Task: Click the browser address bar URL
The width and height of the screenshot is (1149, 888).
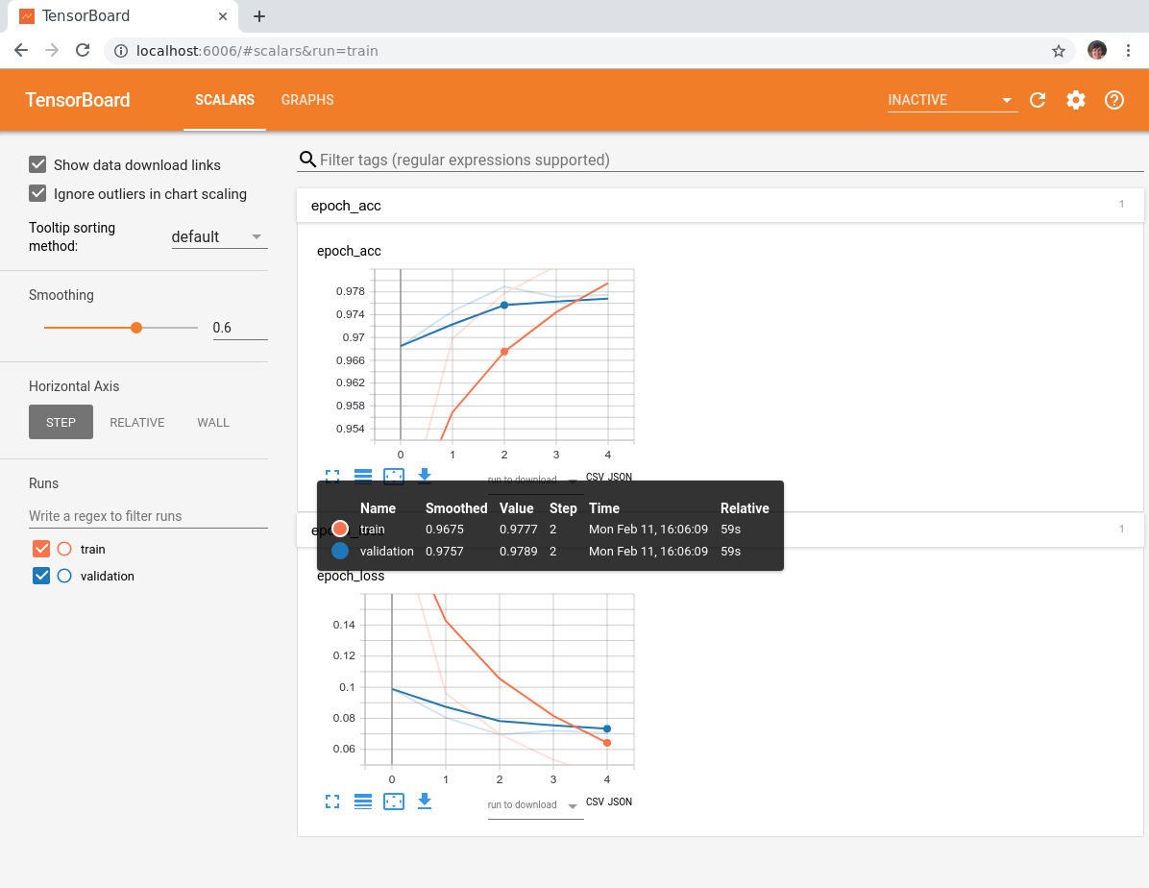Action: (257, 51)
